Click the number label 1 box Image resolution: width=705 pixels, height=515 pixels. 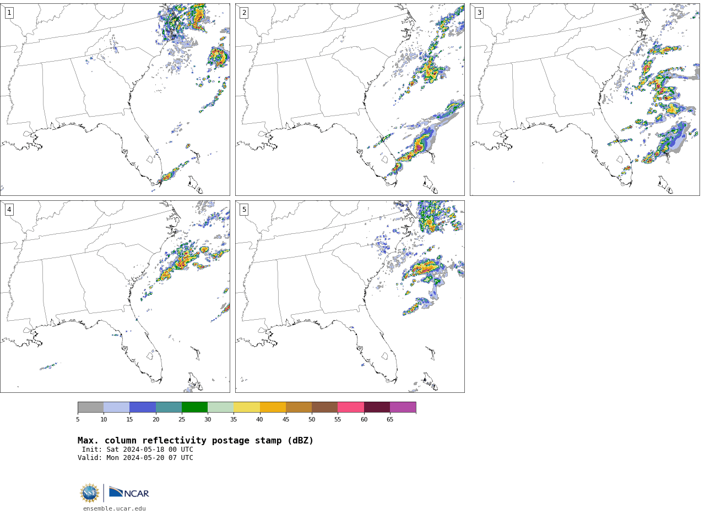[x=9, y=13]
